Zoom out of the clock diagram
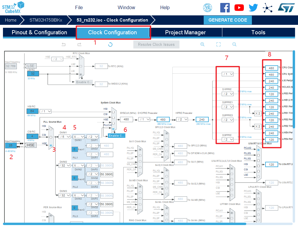 pyautogui.click(x=234, y=44)
